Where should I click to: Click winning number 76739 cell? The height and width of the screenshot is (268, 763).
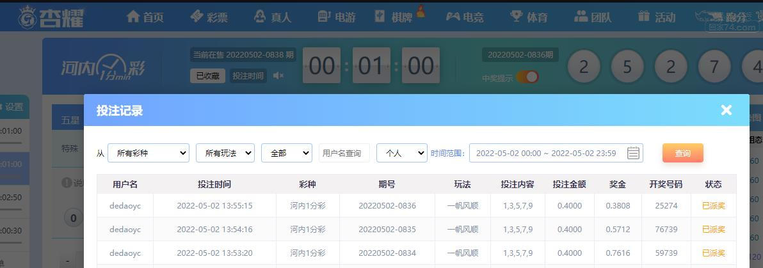[666, 229]
